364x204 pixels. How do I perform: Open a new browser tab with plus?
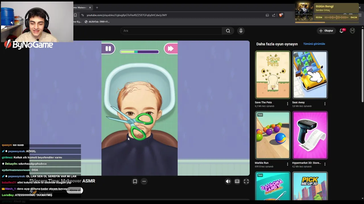pos(97,7)
